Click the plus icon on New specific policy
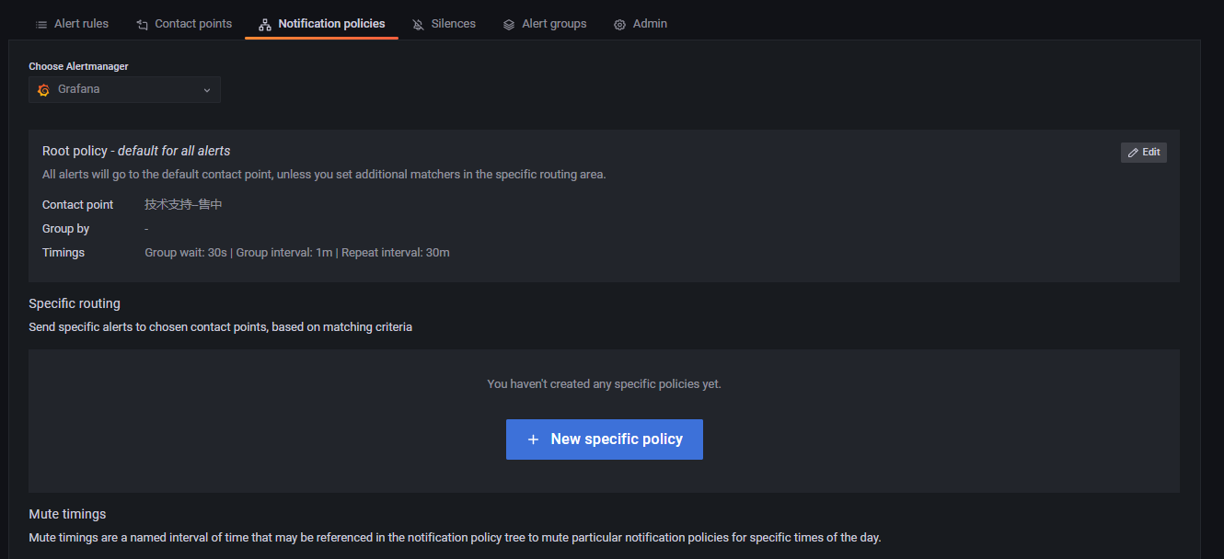The height and width of the screenshot is (559, 1224). coord(533,439)
